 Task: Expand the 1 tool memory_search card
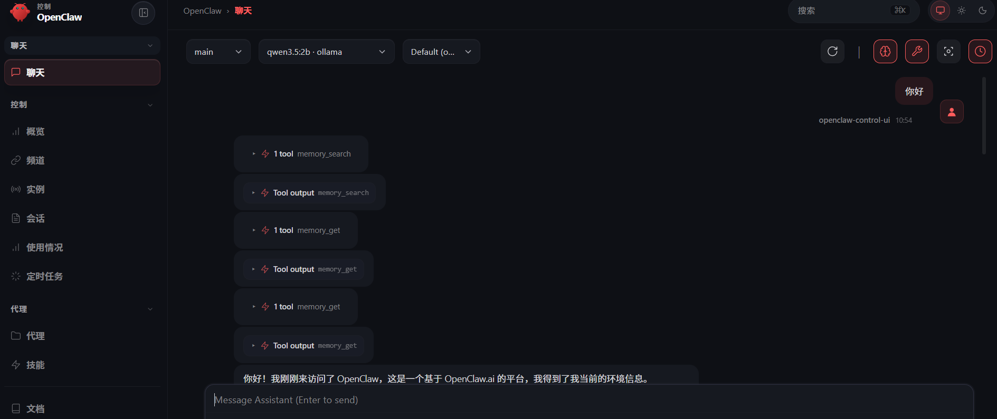pos(301,154)
